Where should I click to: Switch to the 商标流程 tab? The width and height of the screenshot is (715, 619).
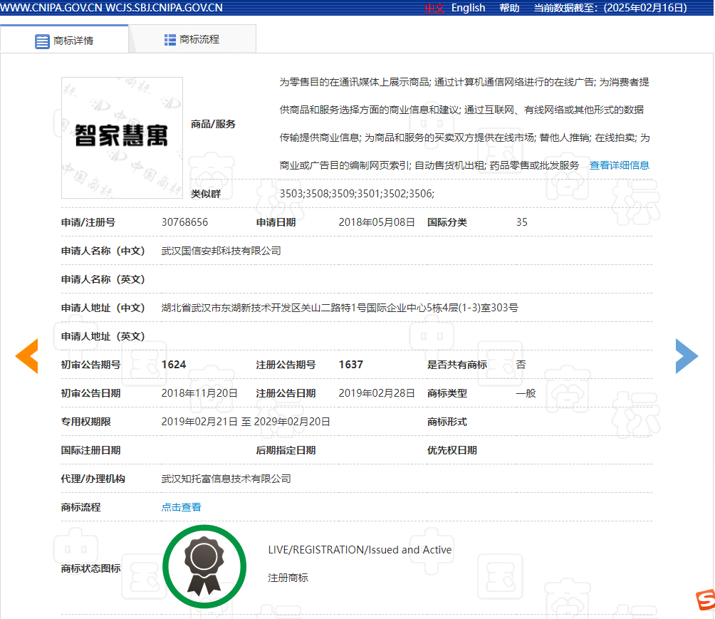pyautogui.click(x=192, y=40)
